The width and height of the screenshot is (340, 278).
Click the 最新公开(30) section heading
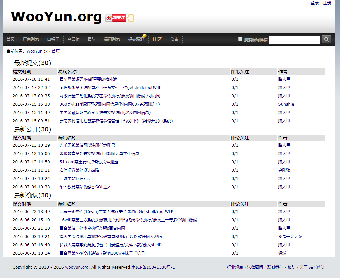[x=33, y=129]
